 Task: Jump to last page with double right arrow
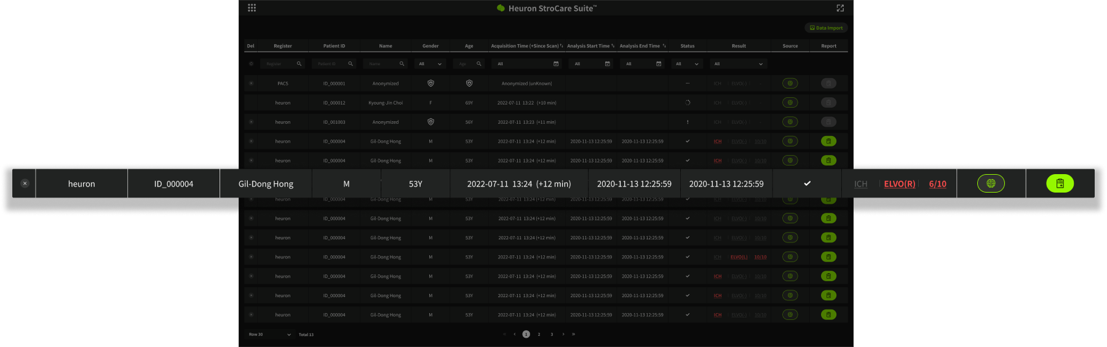click(573, 334)
